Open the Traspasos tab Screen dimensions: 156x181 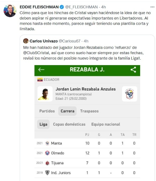pyautogui.click(x=89, y=111)
